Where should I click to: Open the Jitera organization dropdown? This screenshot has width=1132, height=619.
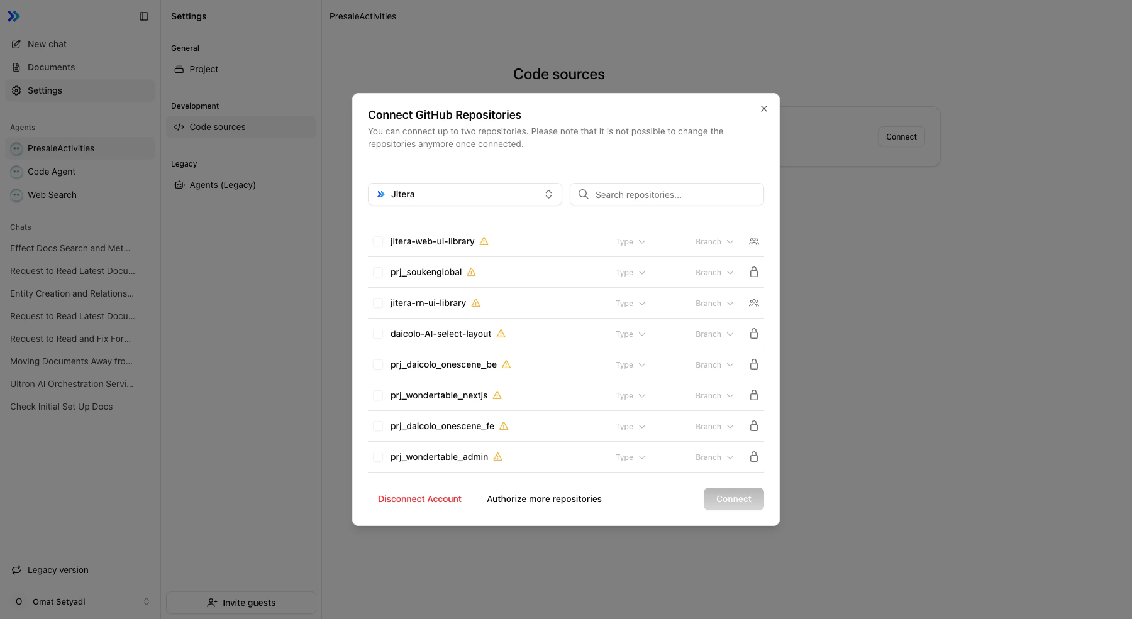coord(465,194)
